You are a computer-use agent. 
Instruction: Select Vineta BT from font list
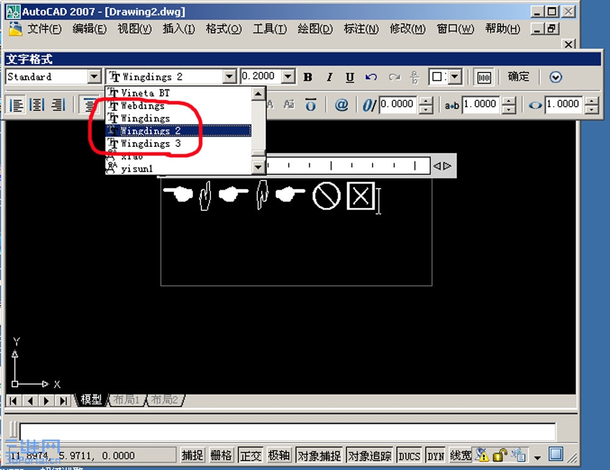tap(179, 93)
